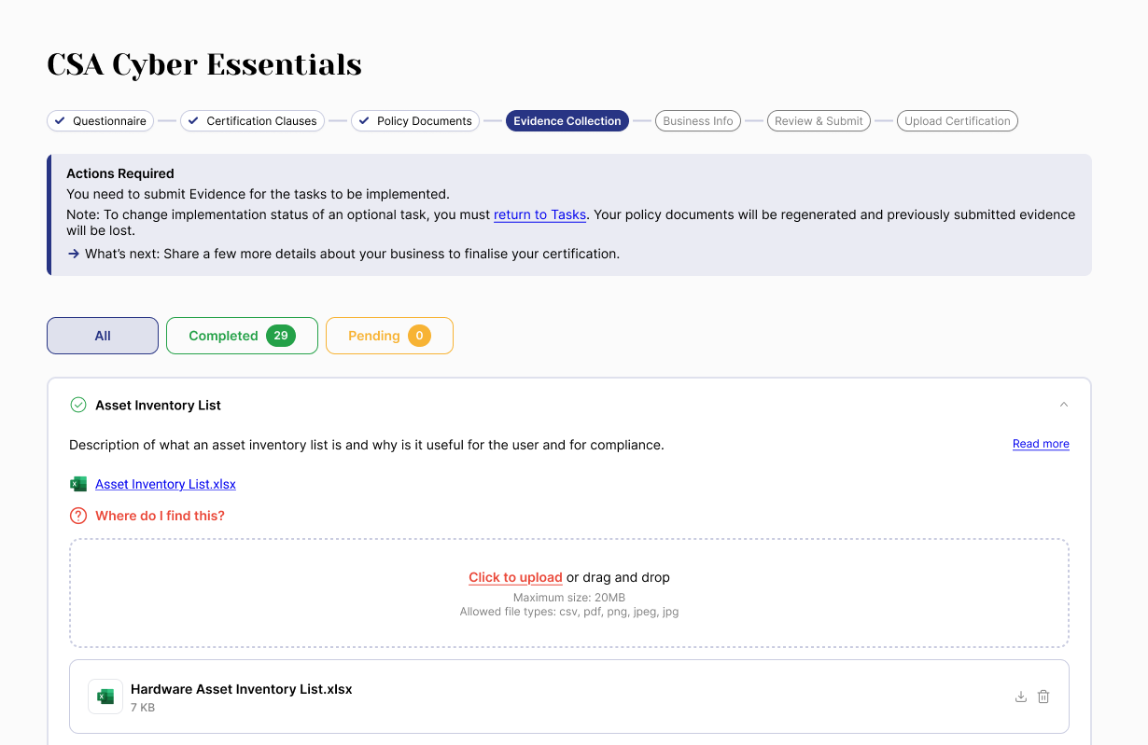The image size is (1148, 745).
Task: Go to Upload Certification step
Action: tap(958, 120)
